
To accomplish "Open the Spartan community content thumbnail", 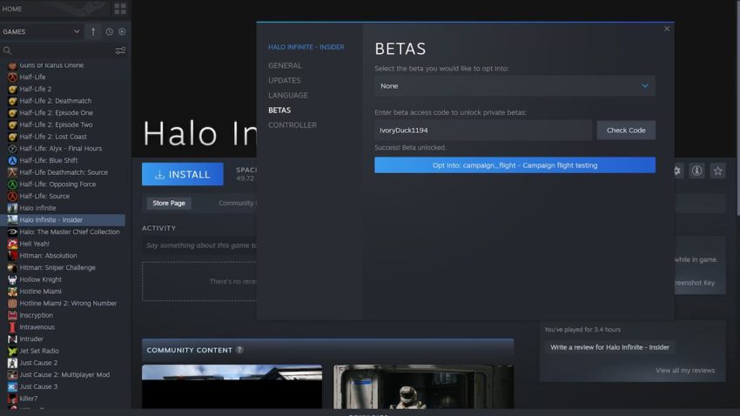I will tap(423, 386).
